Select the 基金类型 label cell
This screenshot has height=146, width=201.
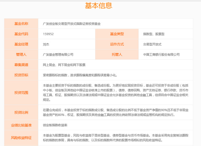coord(117,34)
